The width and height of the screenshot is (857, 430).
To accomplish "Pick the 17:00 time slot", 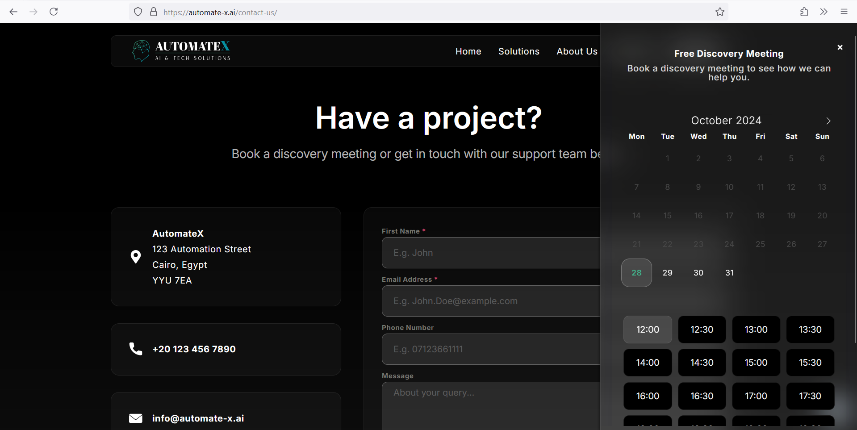I will (756, 396).
